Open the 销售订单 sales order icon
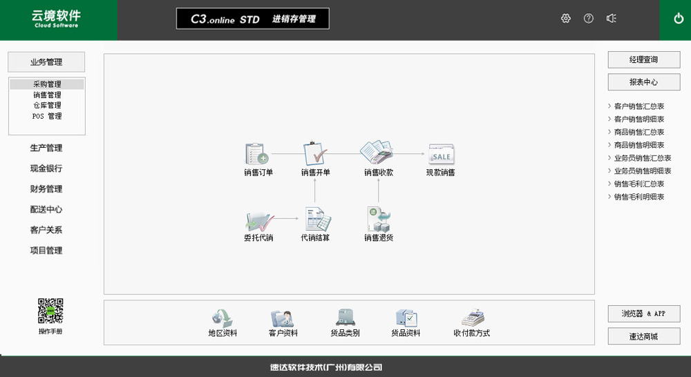 pyautogui.click(x=257, y=153)
